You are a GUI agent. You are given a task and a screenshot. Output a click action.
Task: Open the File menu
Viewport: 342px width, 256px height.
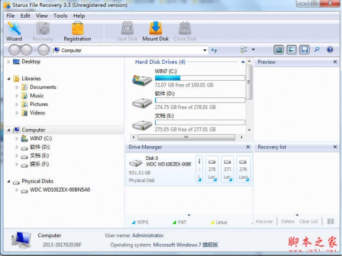pyautogui.click(x=10, y=16)
